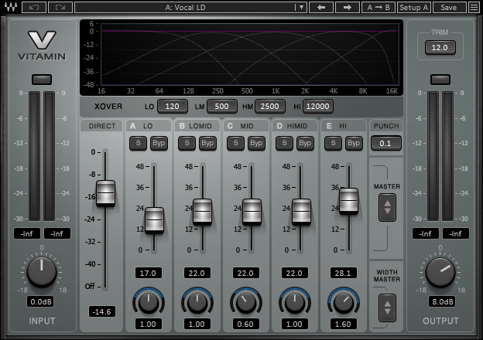Image resolution: width=483 pixels, height=340 pixels.
Task: Click the undo arrow button
Action: point(34,8)
